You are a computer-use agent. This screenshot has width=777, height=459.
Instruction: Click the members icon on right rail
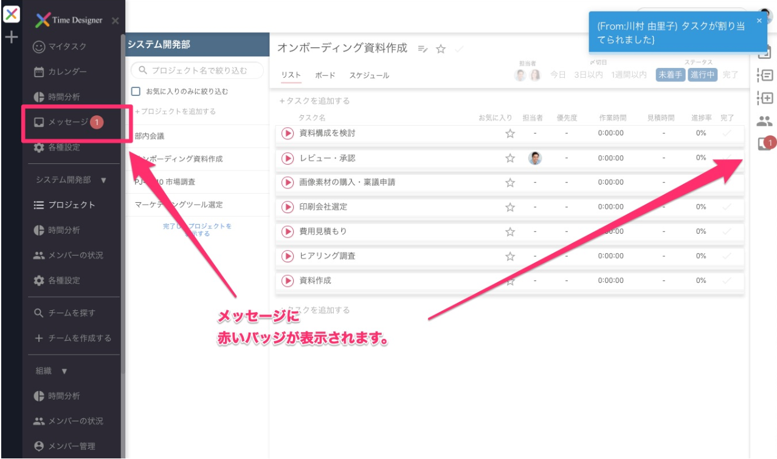click(764, 121)
